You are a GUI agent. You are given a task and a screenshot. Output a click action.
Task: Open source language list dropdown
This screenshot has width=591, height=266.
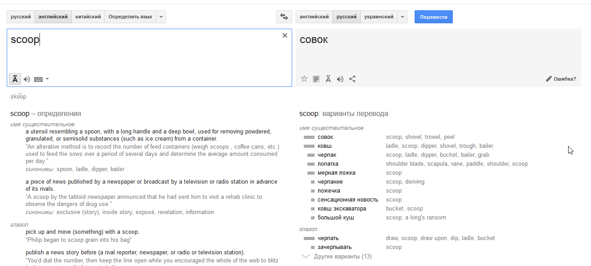click(162, 17)
